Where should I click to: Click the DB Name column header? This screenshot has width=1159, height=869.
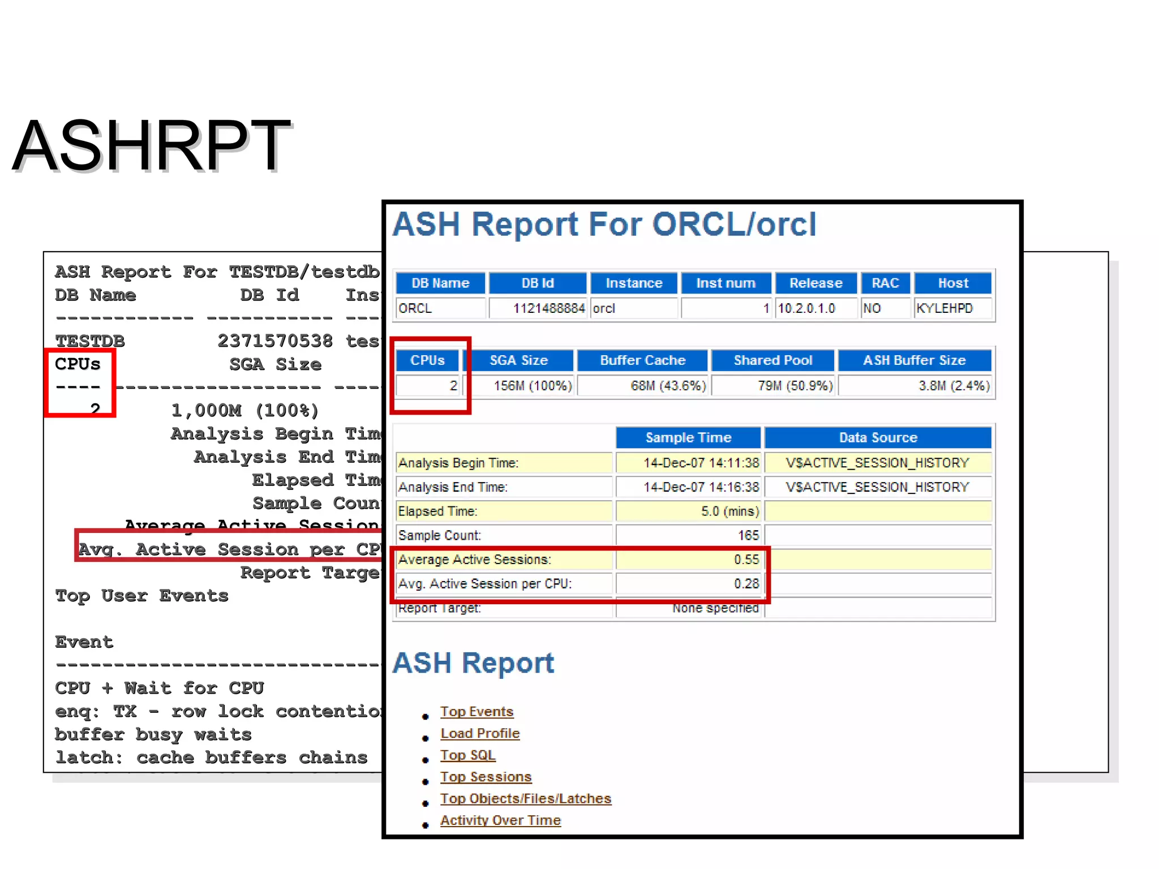pyautogui.click(x=440, y=283)
